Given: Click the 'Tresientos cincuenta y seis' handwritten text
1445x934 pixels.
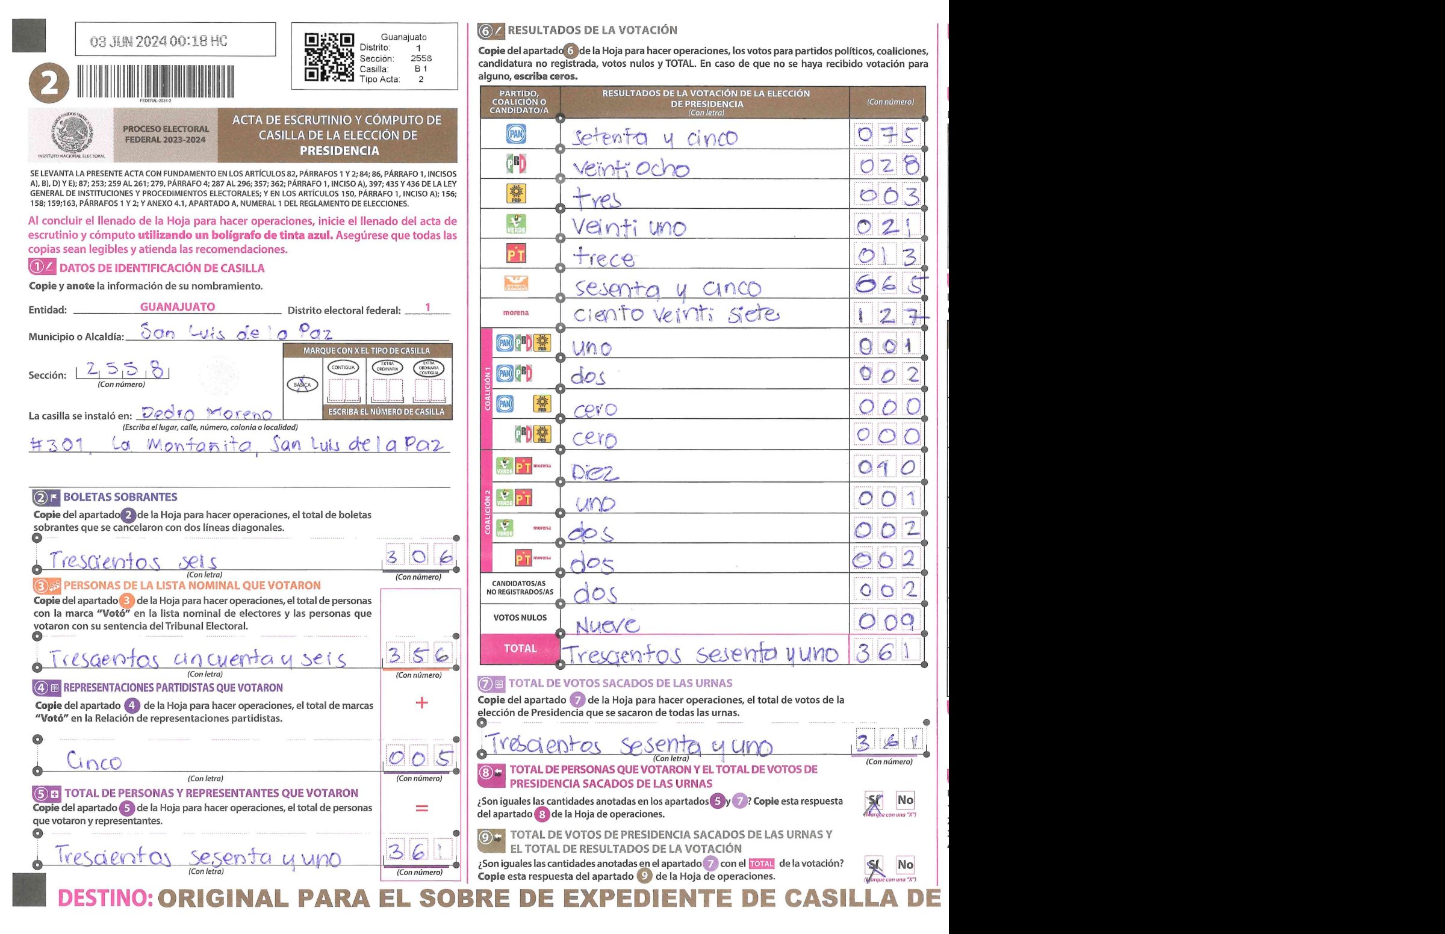Looking at the screenshot, I should (x=197, y=659).
